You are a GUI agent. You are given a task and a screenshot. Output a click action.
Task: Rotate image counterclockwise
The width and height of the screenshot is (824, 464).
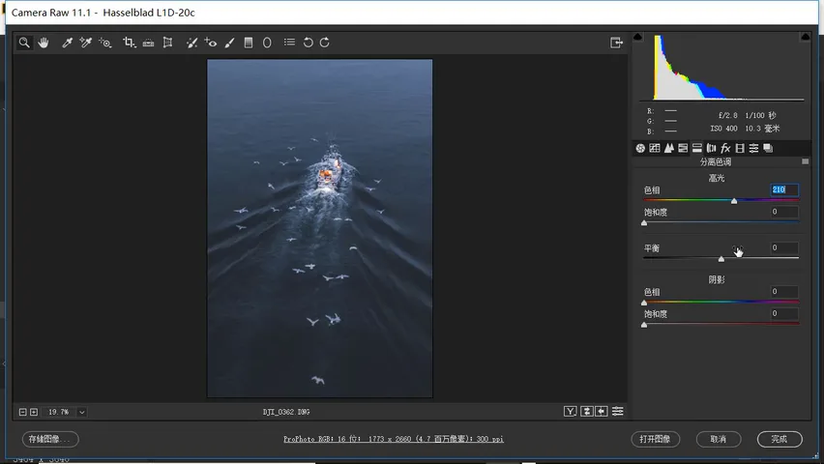(x=308, y=43)
